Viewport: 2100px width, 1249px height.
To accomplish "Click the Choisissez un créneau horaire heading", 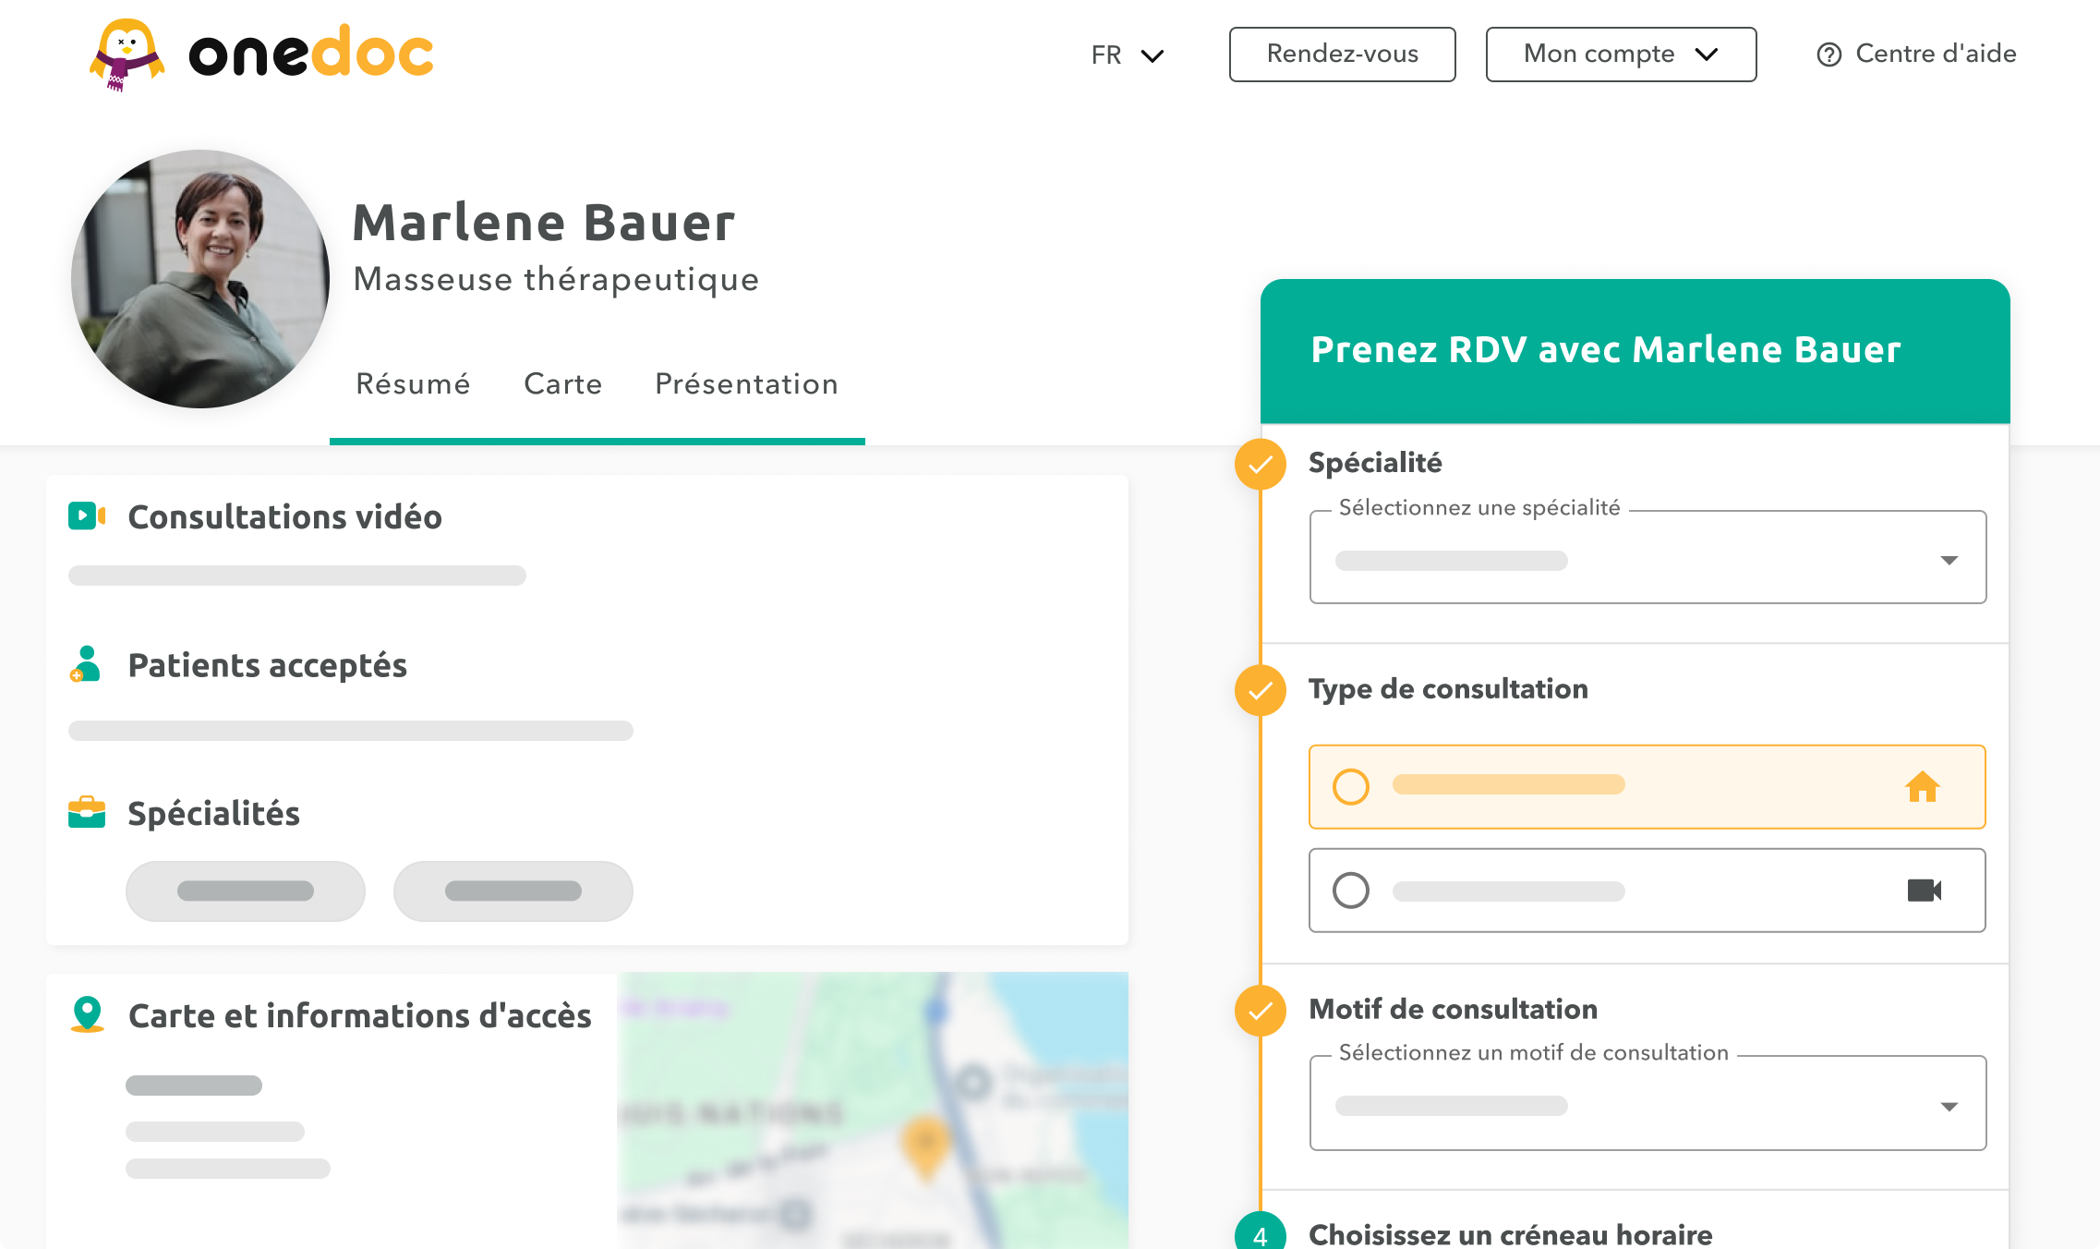I will point(1510,1234).
